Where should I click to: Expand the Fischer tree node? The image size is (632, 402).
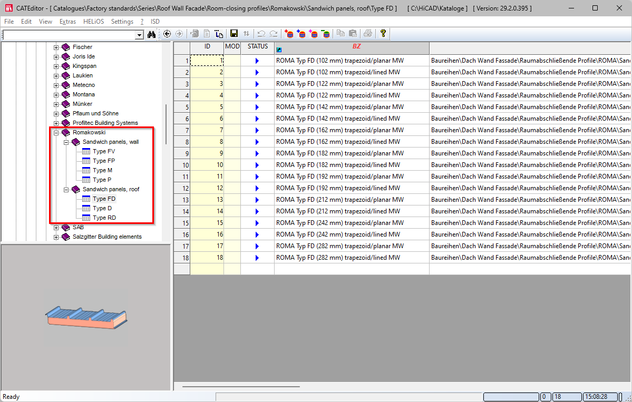(x=56, y=47)
